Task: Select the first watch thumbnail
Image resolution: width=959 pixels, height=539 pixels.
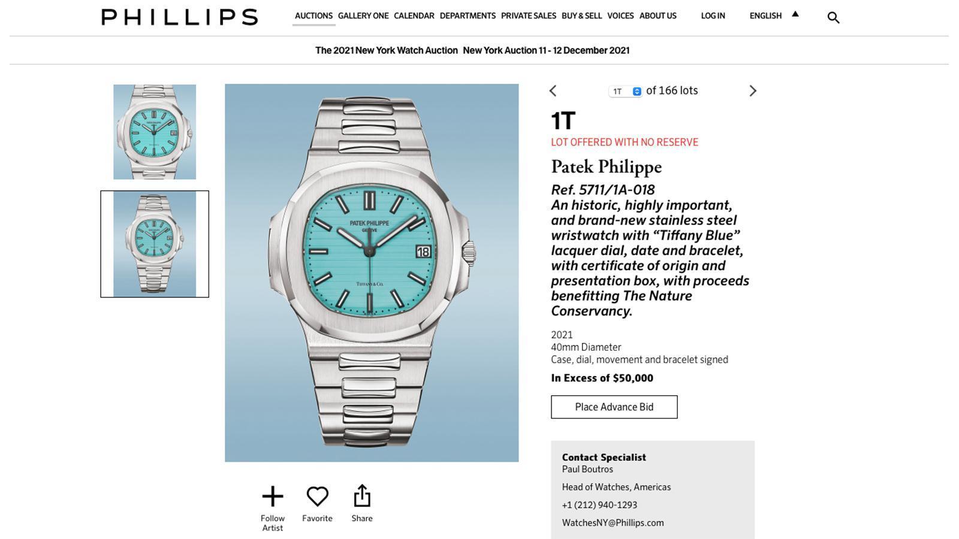Action: tap(155, 132)
